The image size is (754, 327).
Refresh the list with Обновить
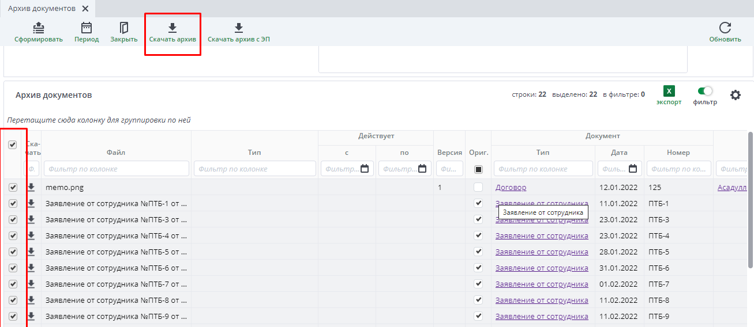725,28
